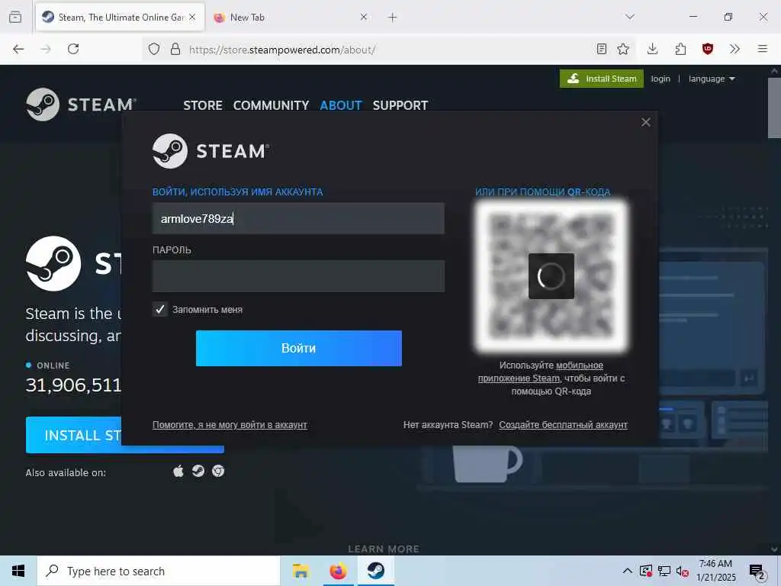Open the COMMUNITY menu item
781x586 pixels.
point(271,105)
